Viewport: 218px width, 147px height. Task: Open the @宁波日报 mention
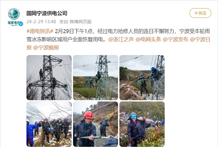point(200,40)
